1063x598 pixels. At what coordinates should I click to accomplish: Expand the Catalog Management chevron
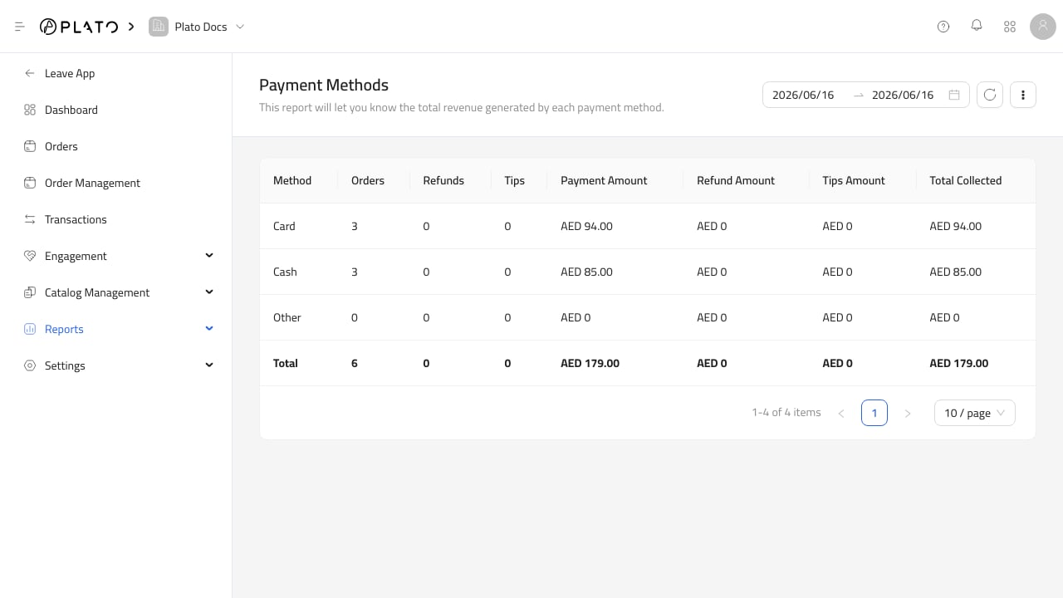209,292
